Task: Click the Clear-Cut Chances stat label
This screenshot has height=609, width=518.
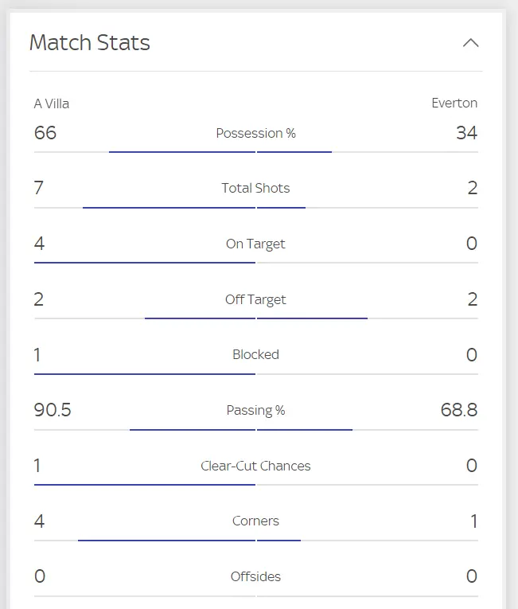Action: point(255,467)
